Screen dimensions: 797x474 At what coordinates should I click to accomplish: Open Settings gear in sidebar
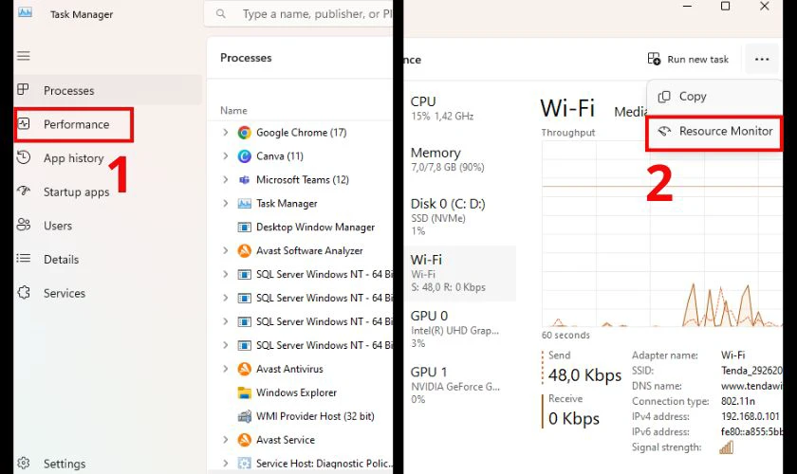[24, 464]
